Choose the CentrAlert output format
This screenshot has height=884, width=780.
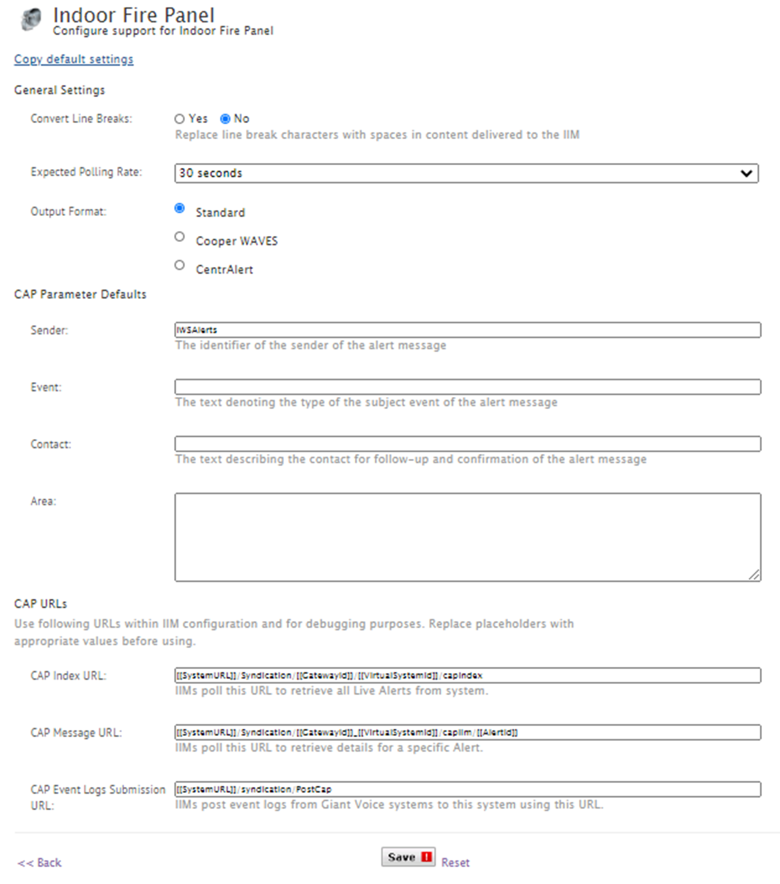180,266
